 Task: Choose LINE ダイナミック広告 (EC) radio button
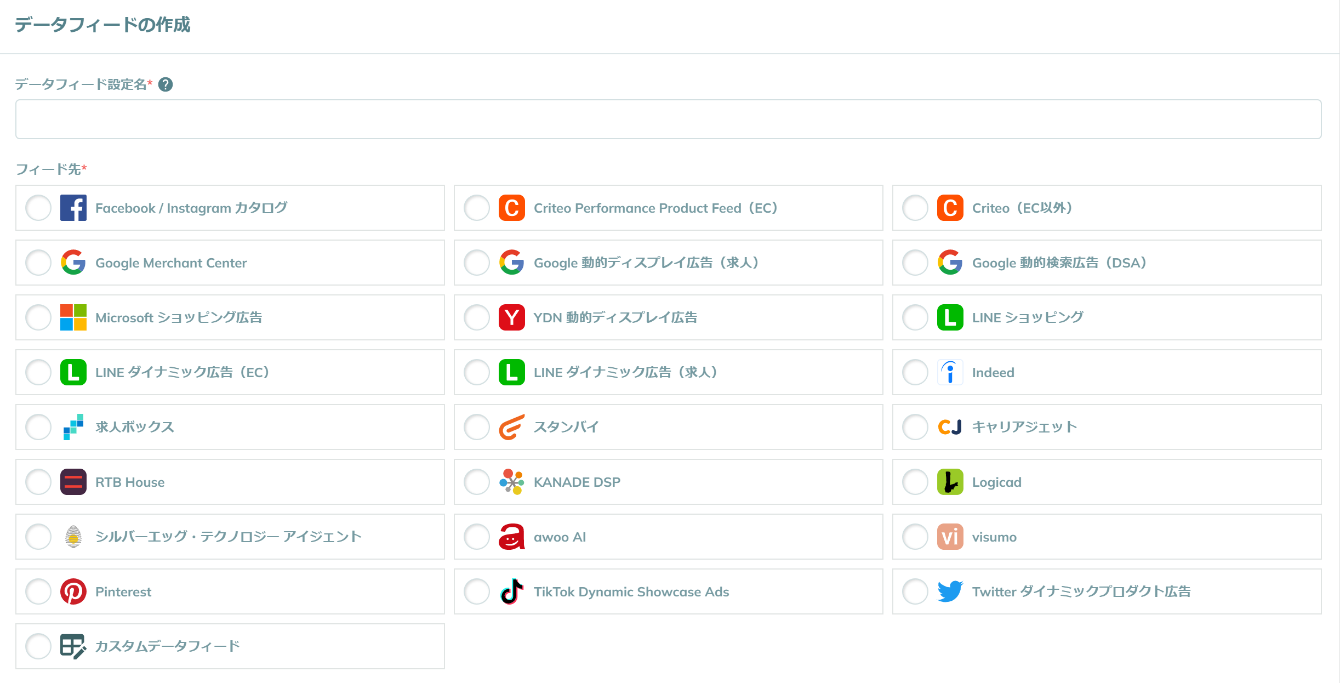click(38, 372)
